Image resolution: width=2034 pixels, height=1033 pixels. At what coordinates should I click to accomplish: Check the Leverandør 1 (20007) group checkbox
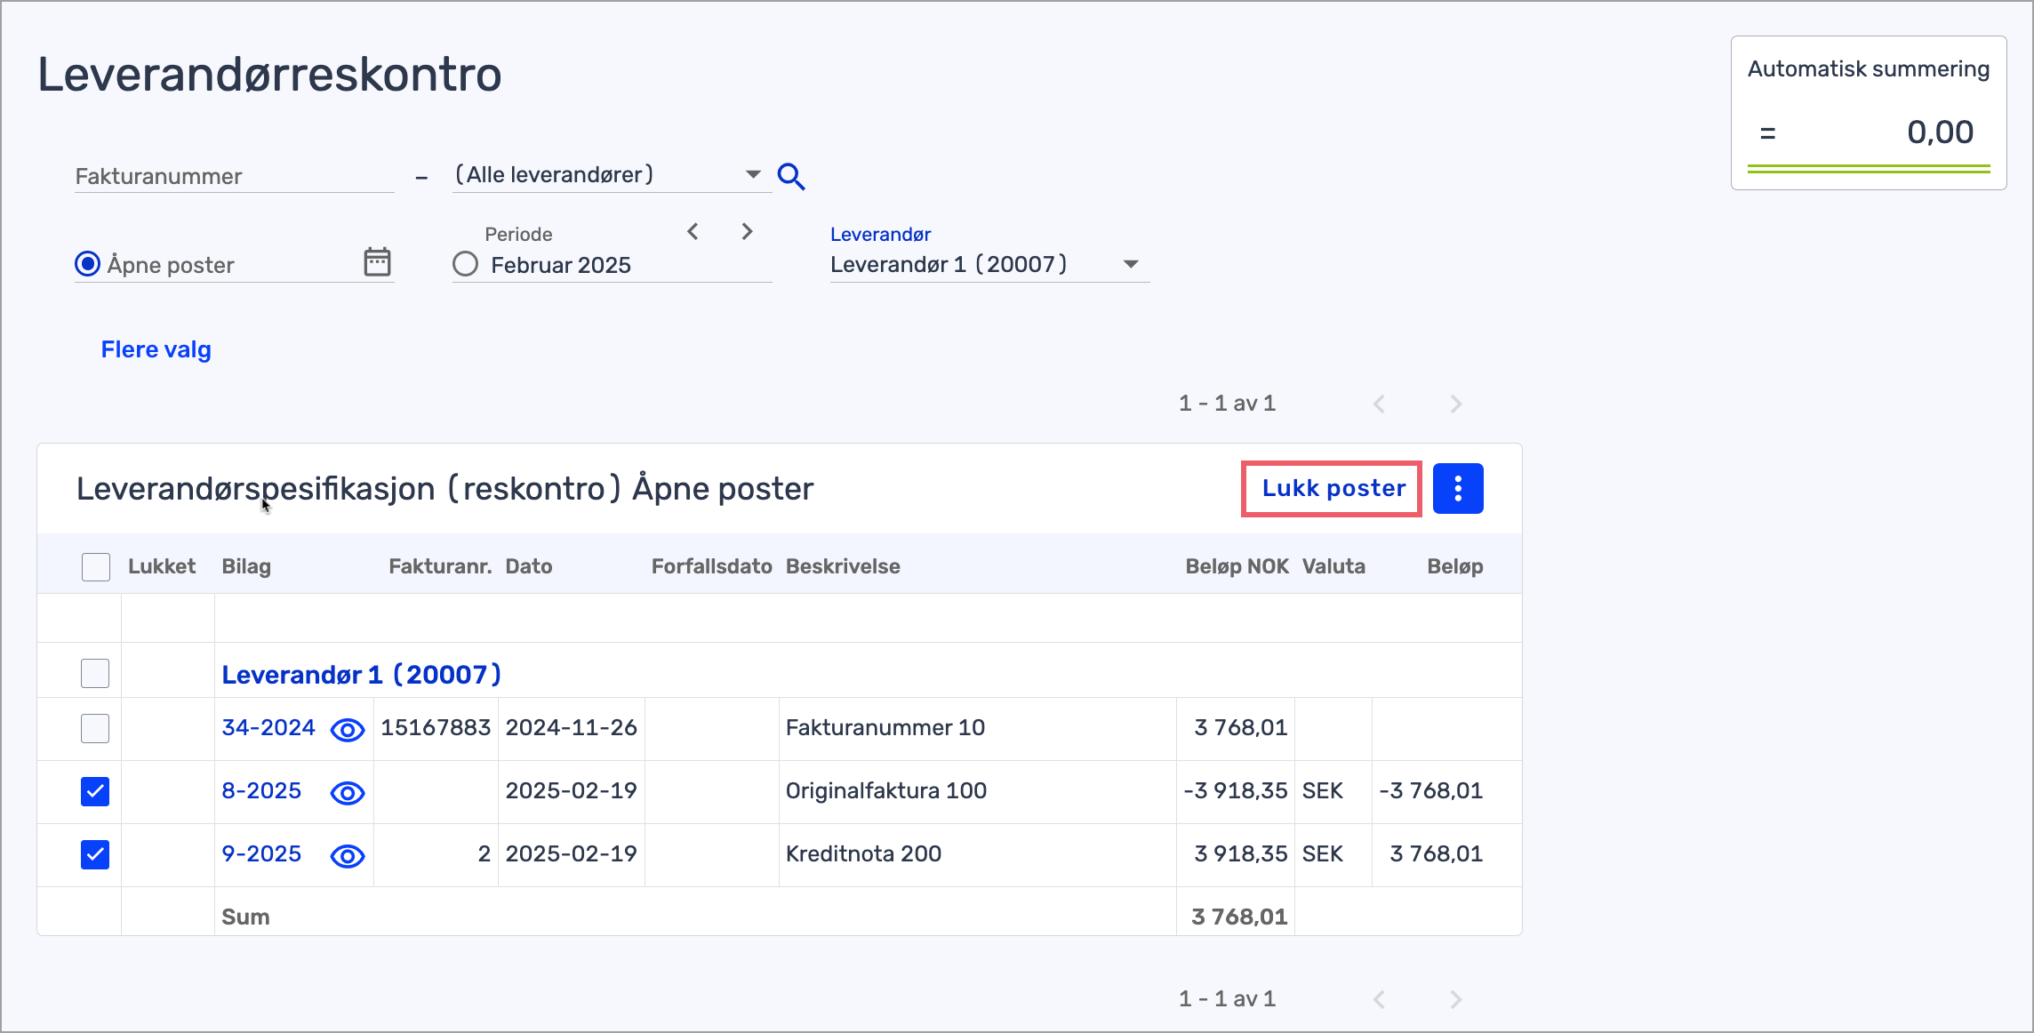pos(95,673)
